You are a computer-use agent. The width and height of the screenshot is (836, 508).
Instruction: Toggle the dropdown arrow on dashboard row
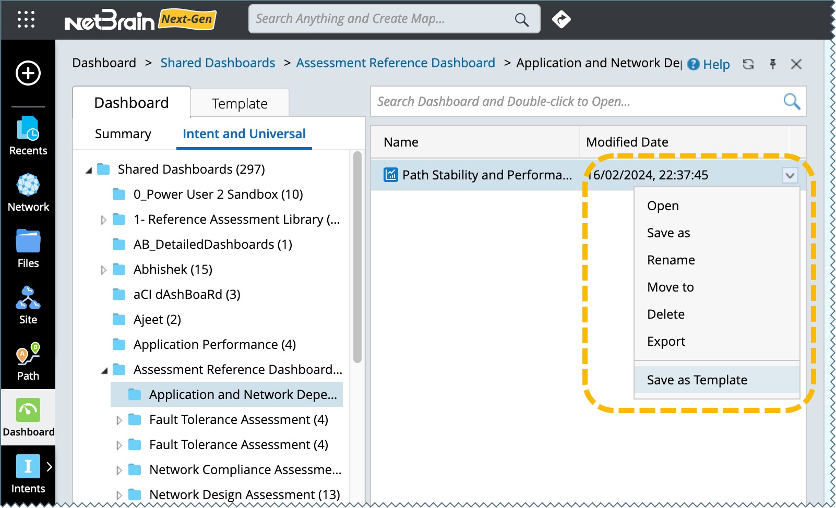[790, 175]
